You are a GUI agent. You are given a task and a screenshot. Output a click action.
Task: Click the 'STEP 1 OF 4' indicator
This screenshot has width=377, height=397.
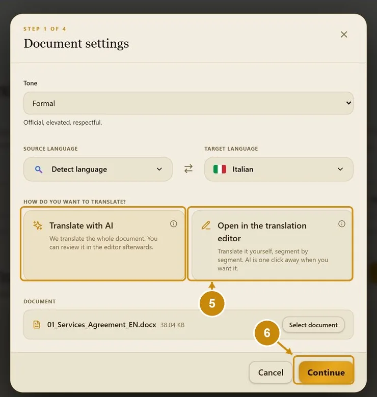[45, 29]
